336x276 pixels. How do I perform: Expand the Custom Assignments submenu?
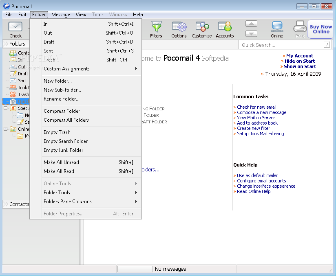click(91, 69)
